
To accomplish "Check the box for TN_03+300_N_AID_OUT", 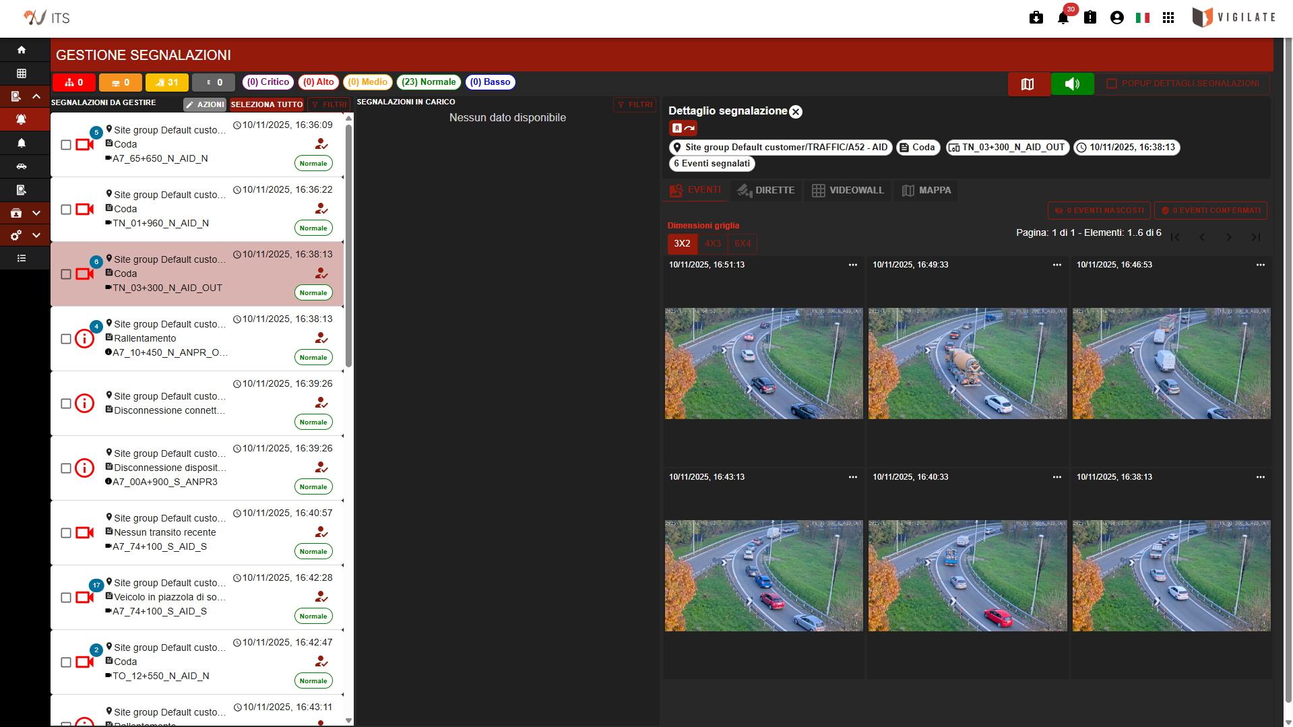I will pyautogui.click(x=66, y=274).
